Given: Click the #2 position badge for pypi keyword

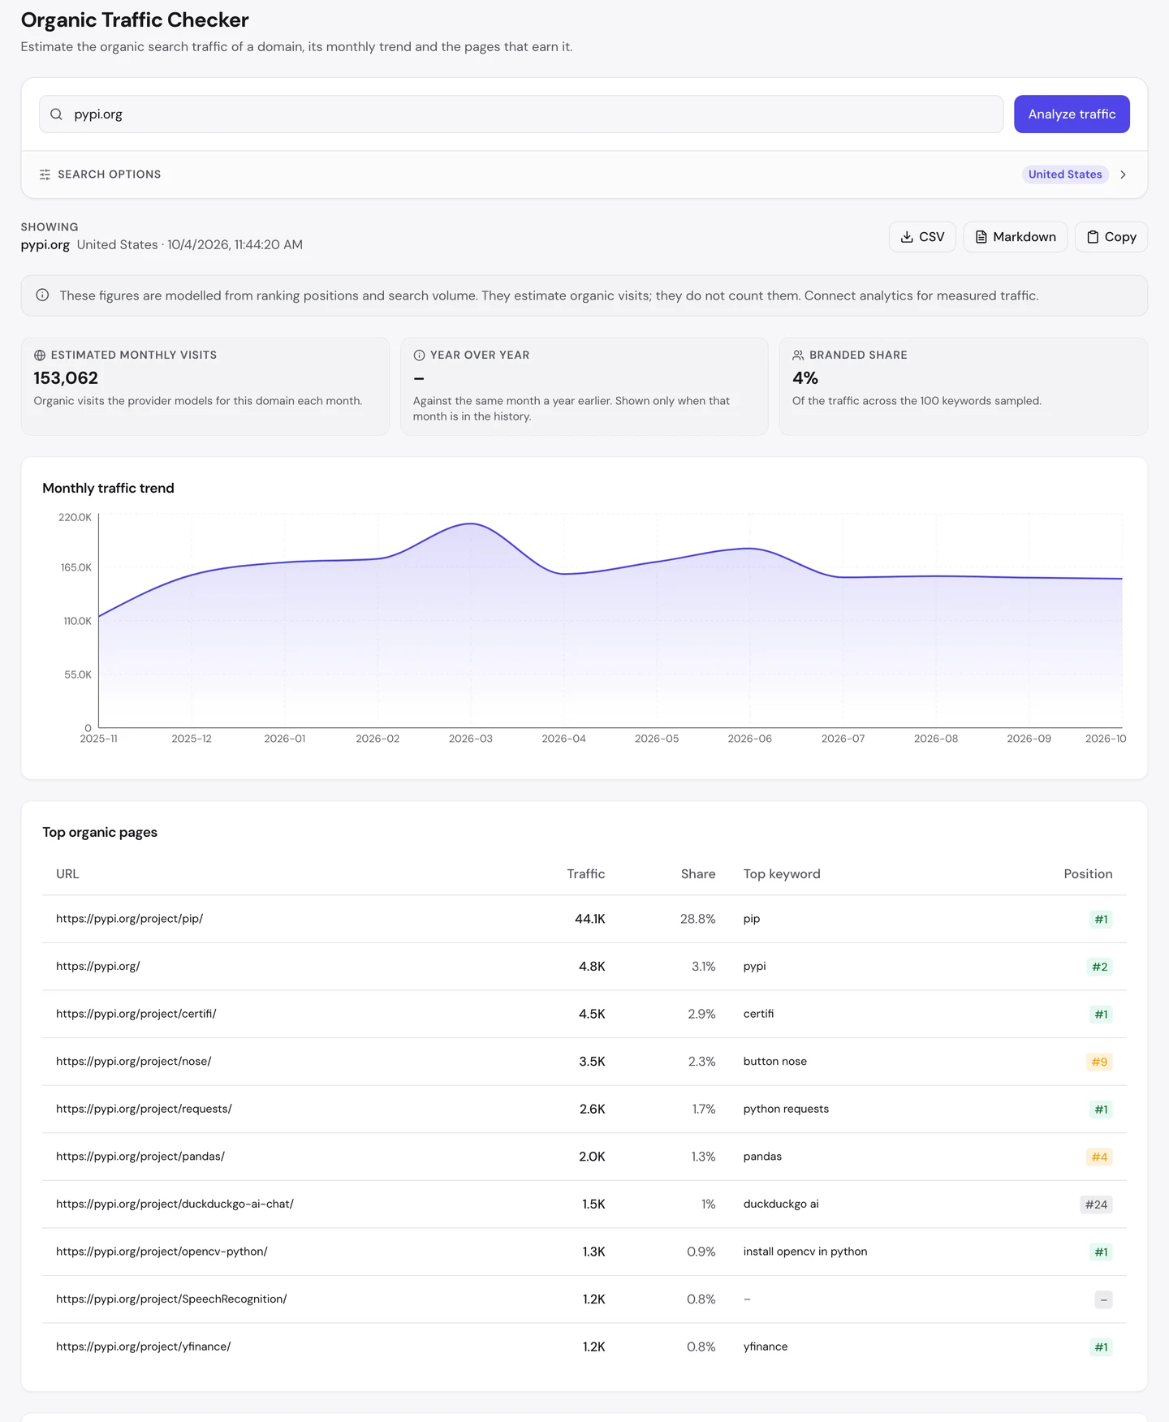Looking at the screenshot, I should 1100,967.
